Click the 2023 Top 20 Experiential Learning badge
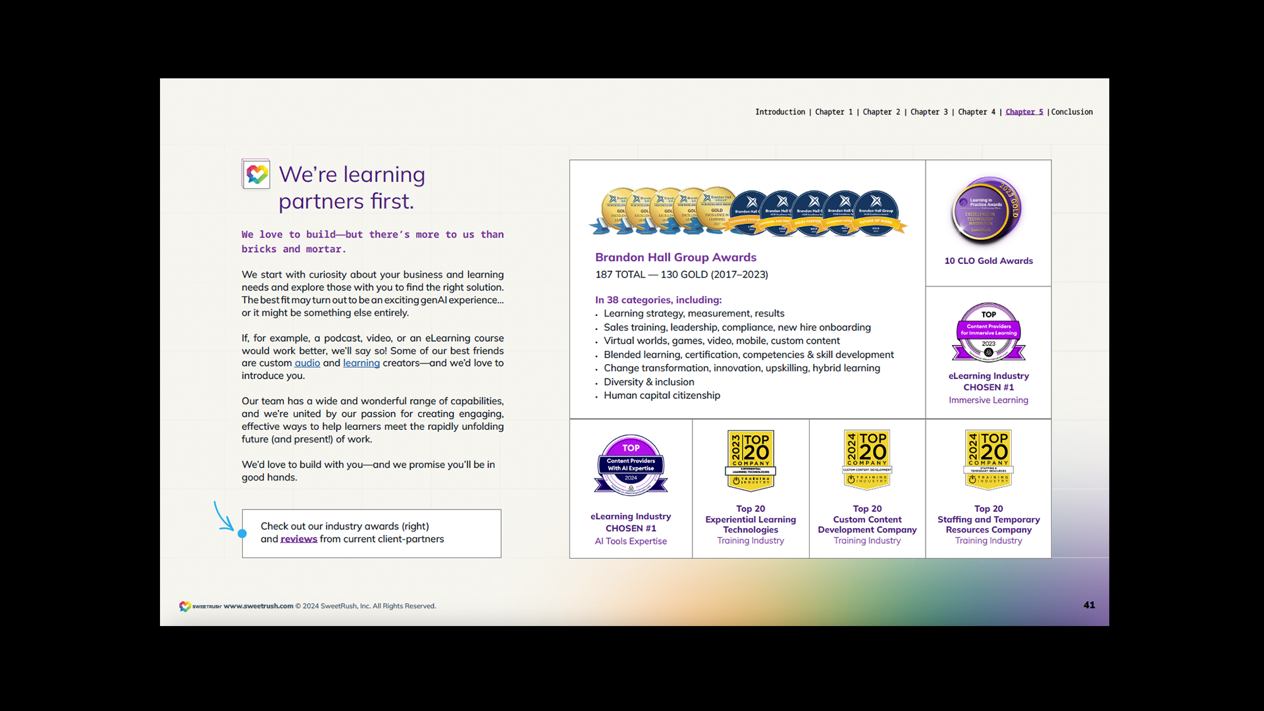This screenshot has height=711, width=1264. (750, 460)
